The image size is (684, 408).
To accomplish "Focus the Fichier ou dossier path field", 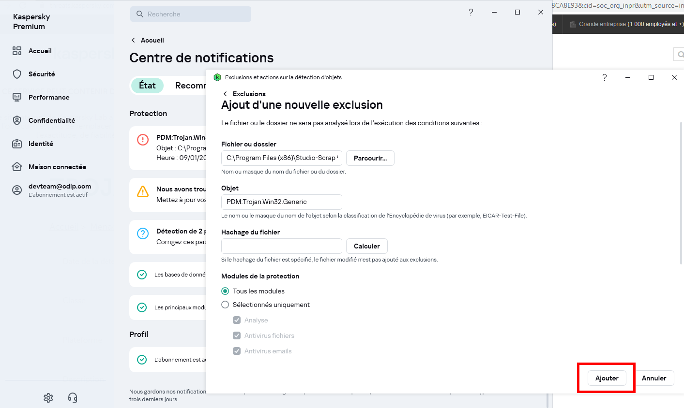I will [282, 158].
